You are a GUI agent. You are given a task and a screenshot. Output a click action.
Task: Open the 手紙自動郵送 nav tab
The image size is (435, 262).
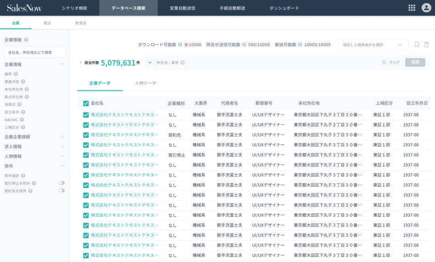click(x=233, y=8)
